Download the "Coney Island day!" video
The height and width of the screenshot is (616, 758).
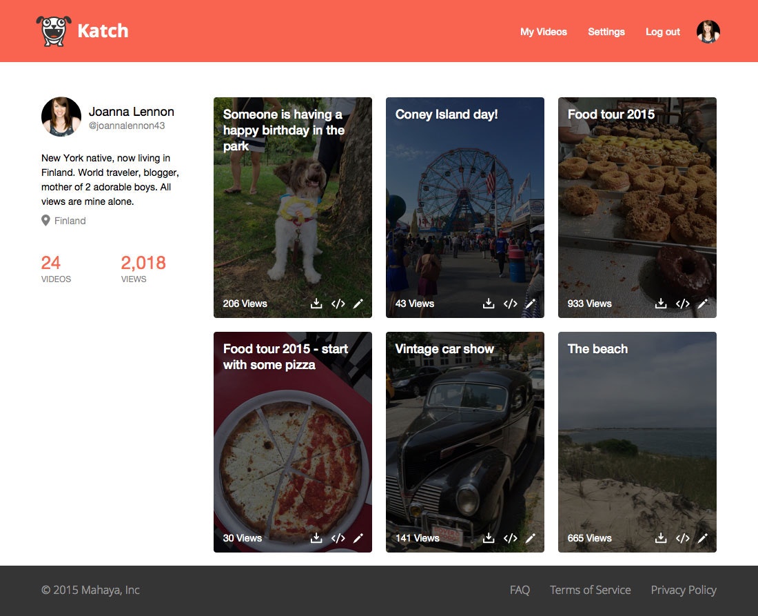[x=489, y=303]
